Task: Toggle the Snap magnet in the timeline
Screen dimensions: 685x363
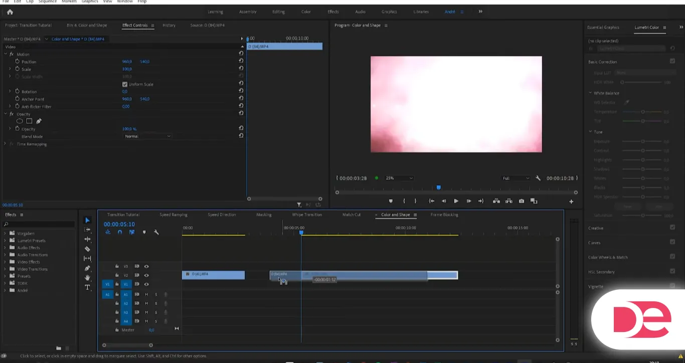Action: pos(120,232)
